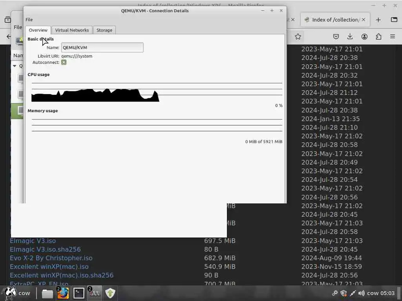Maximize the Connection Details window
The width and height of the screenshot is (402, 301).
[x=272, y=11]
